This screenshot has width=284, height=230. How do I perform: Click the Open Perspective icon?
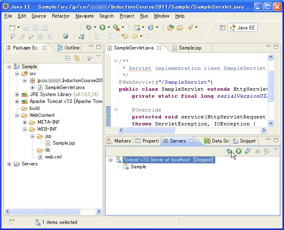coord(223,27)
